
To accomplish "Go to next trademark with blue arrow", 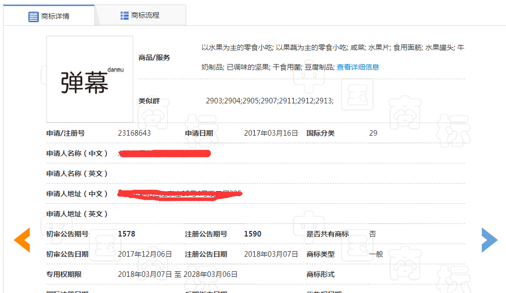I will point(489,240).
